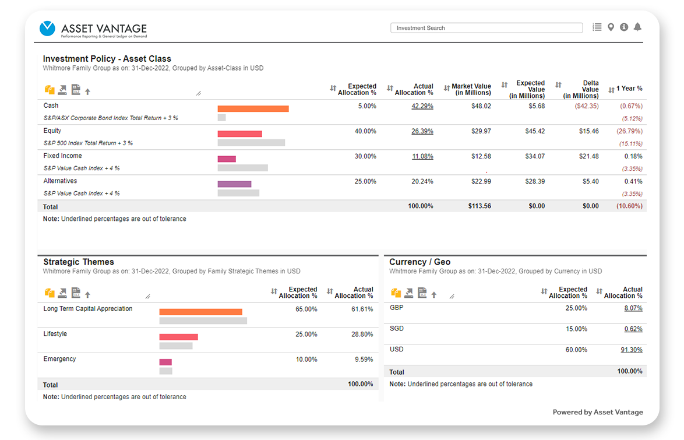Screen dimensions: 684x440
Task: Click the export arrow icon in Strategic Themes
Action: click(x=63, y=293)
